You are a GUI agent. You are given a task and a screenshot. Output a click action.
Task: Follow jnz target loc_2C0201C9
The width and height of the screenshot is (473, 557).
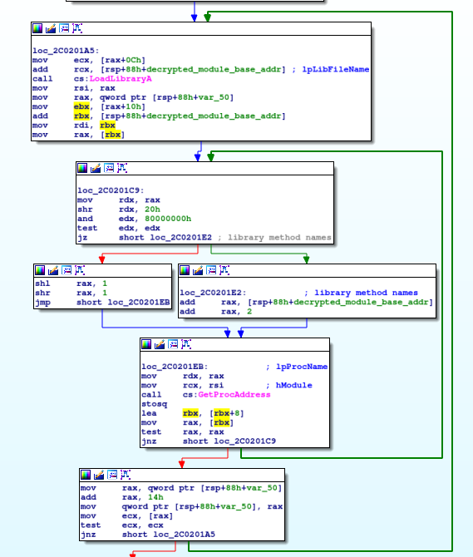click(244, 441)
